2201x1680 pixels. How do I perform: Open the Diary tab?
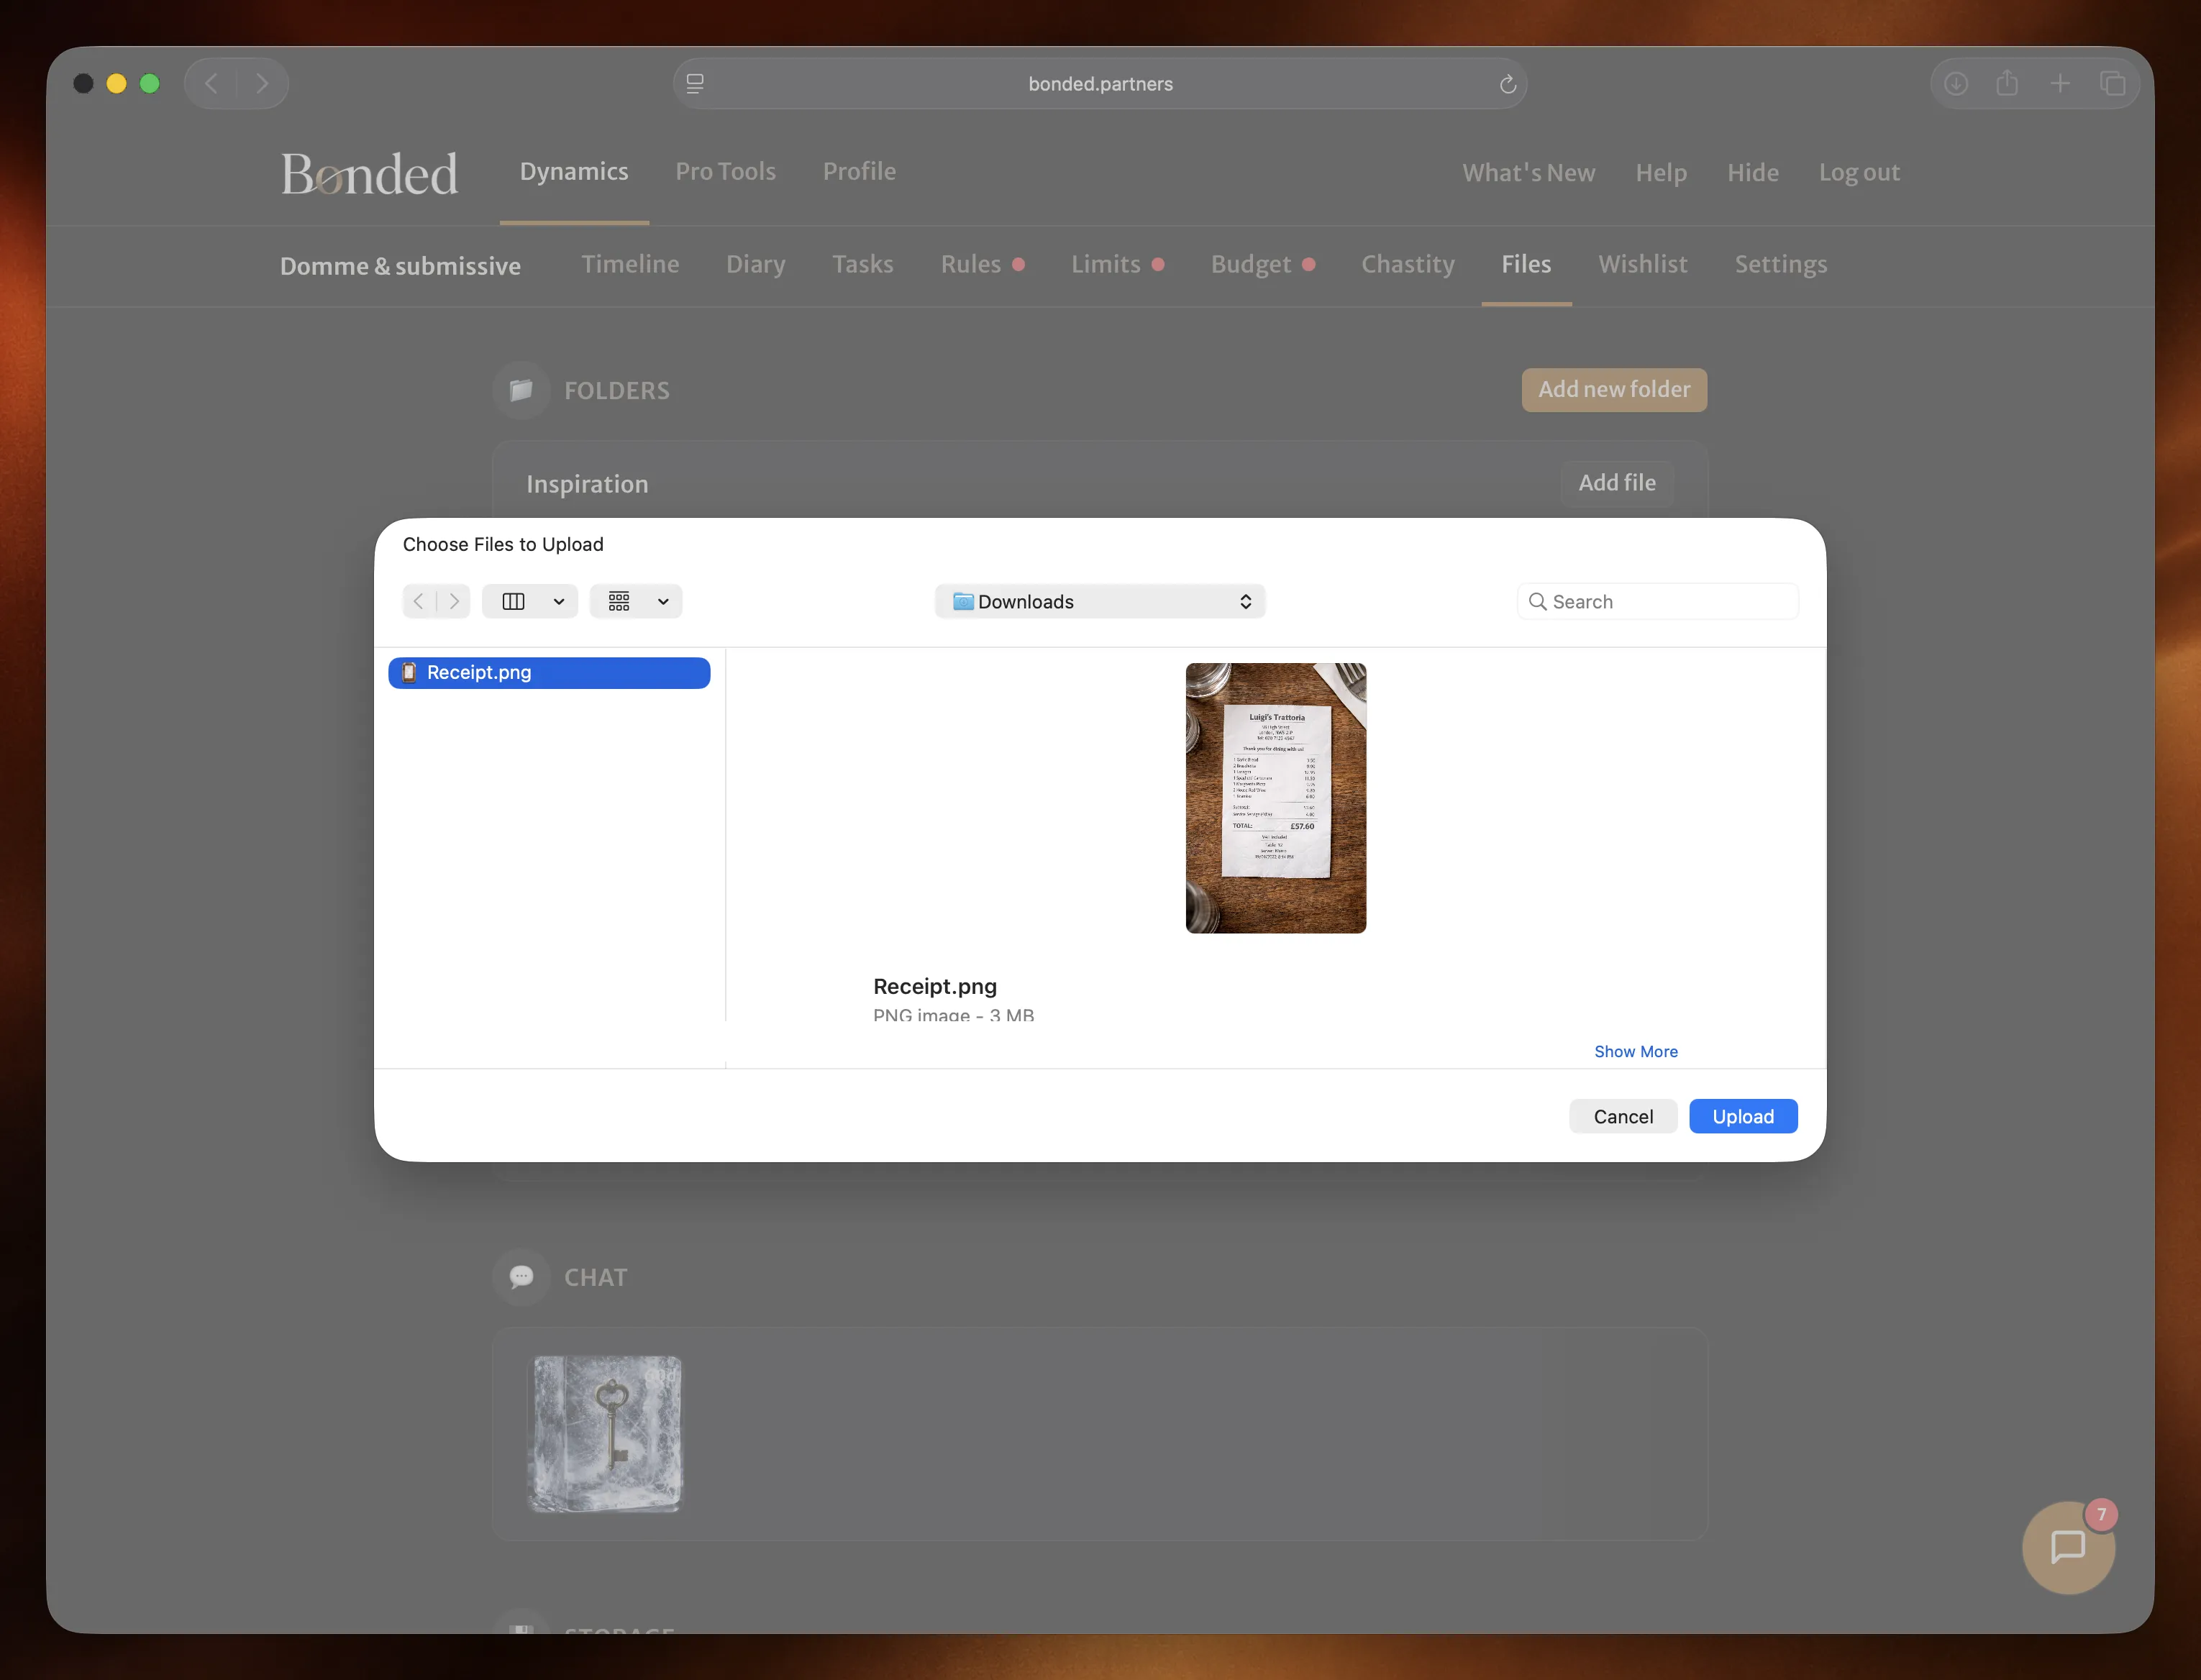tap(756, 264)
